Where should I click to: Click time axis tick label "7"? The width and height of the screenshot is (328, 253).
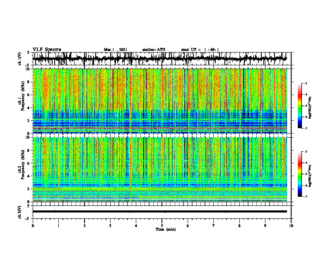(214, 226)
